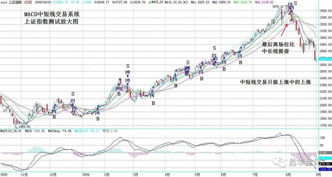Click the 3478.01 peak price label

[278, 6]
